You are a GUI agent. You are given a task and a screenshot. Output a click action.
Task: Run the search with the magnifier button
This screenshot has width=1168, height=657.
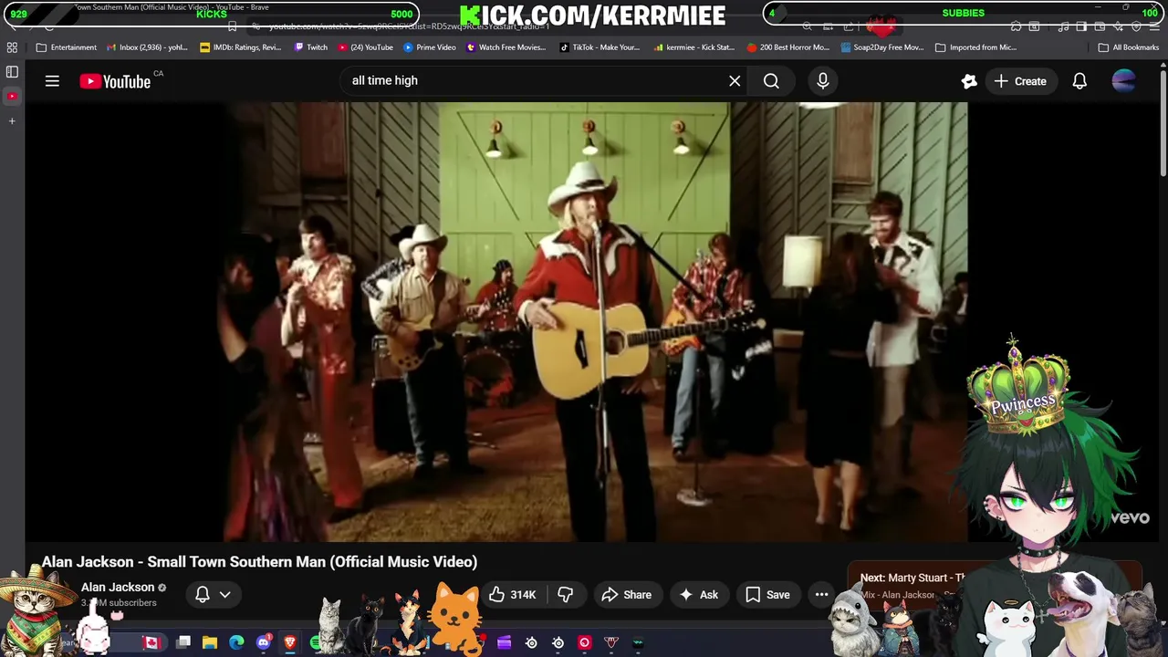[x=771, y=81]
